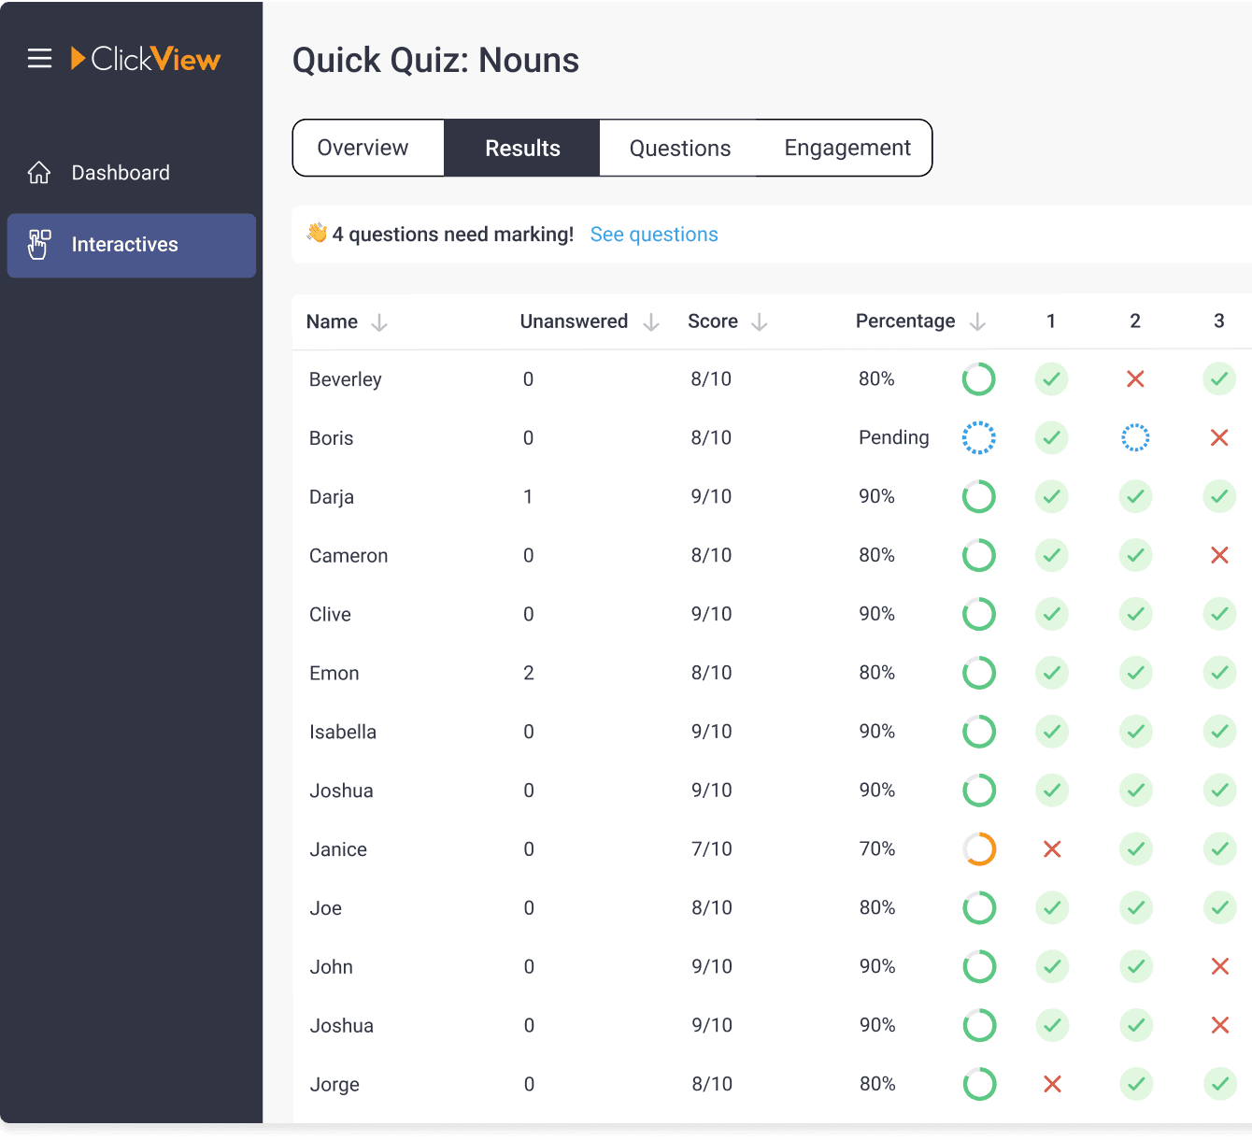
Task: Click Darja's unanswered count 1
Action: pos(528,497)
